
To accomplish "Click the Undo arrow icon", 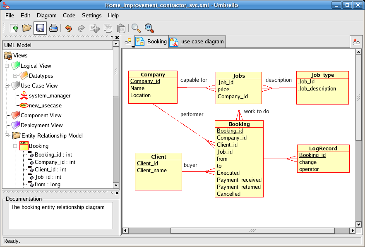I will [x=68, y=28].
